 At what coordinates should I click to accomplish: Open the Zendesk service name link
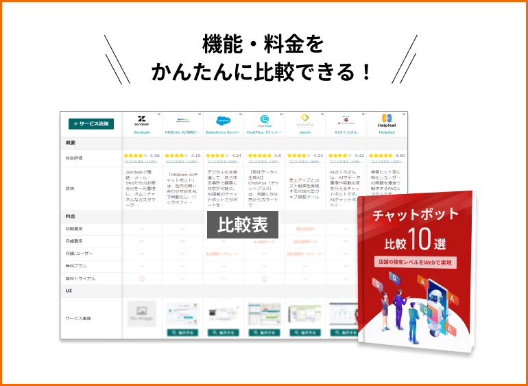[142, 132]
